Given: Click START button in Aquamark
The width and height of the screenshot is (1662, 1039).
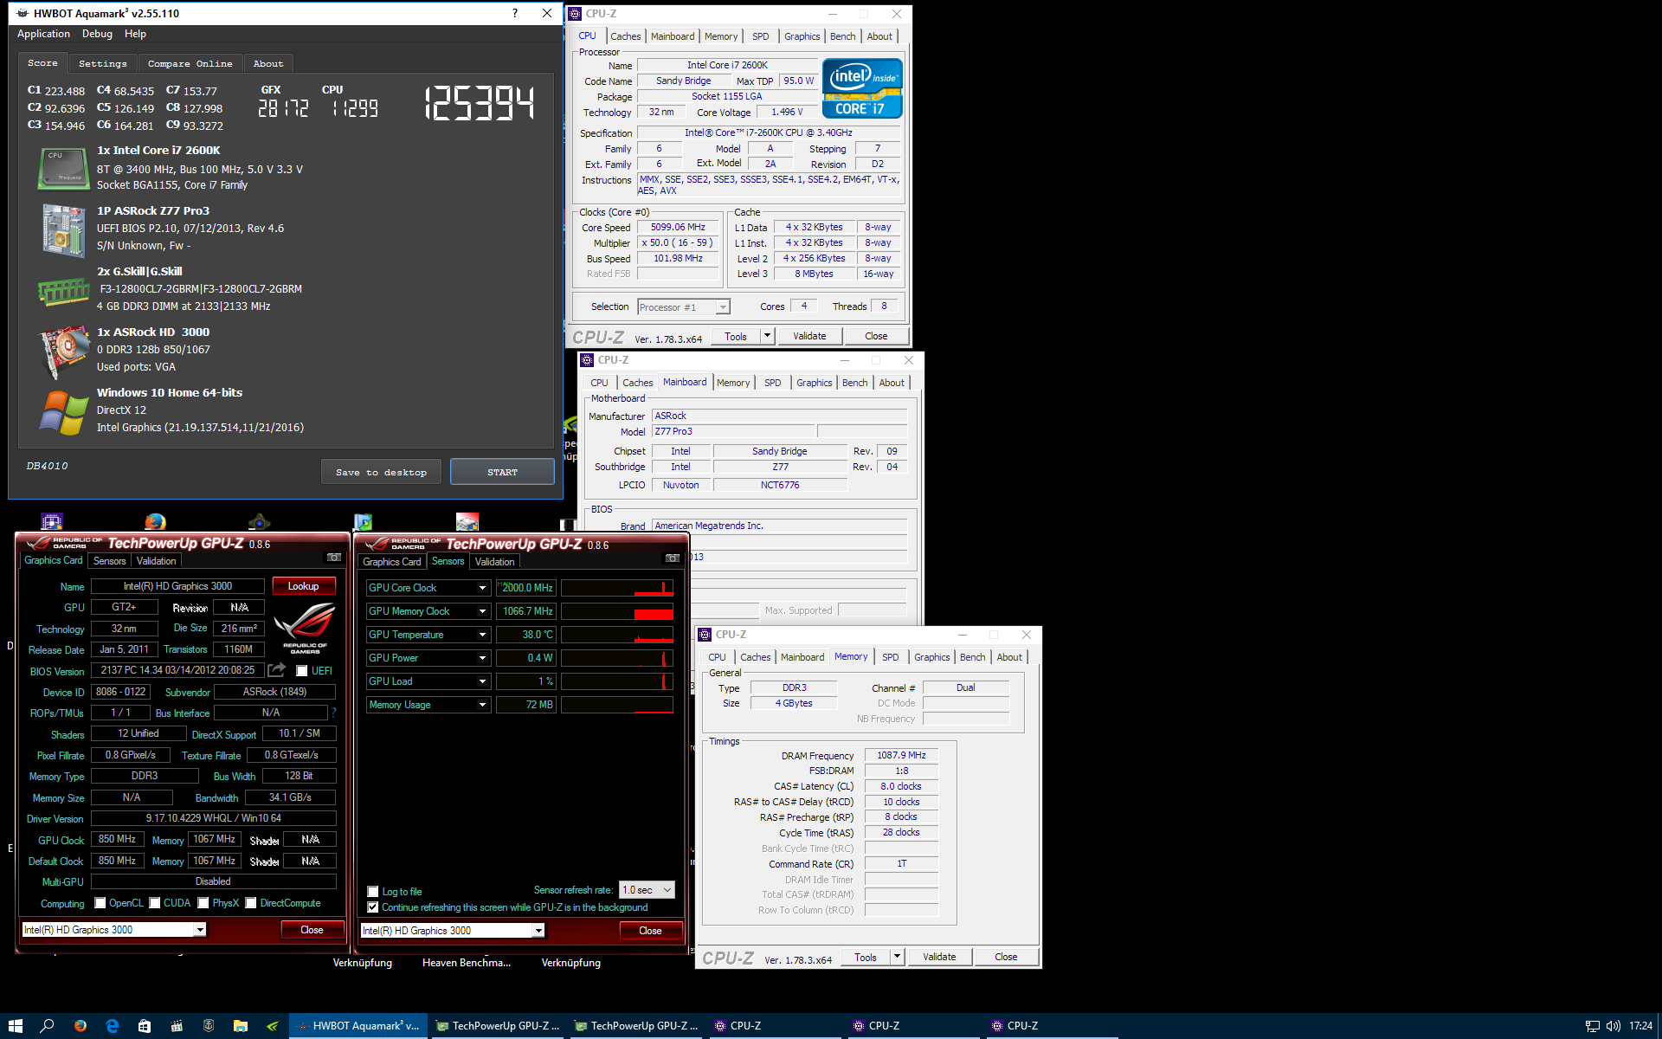Looking at the screenshot, I should pyautogui.click(x=502, y=472).
